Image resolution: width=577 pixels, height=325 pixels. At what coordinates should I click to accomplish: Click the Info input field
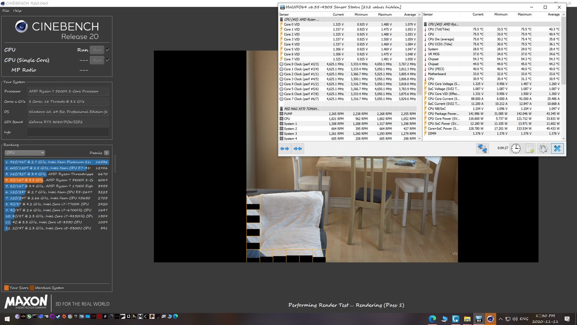point(68,132)
